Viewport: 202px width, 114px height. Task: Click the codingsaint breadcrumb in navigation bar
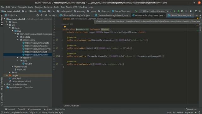coord(64,11)
